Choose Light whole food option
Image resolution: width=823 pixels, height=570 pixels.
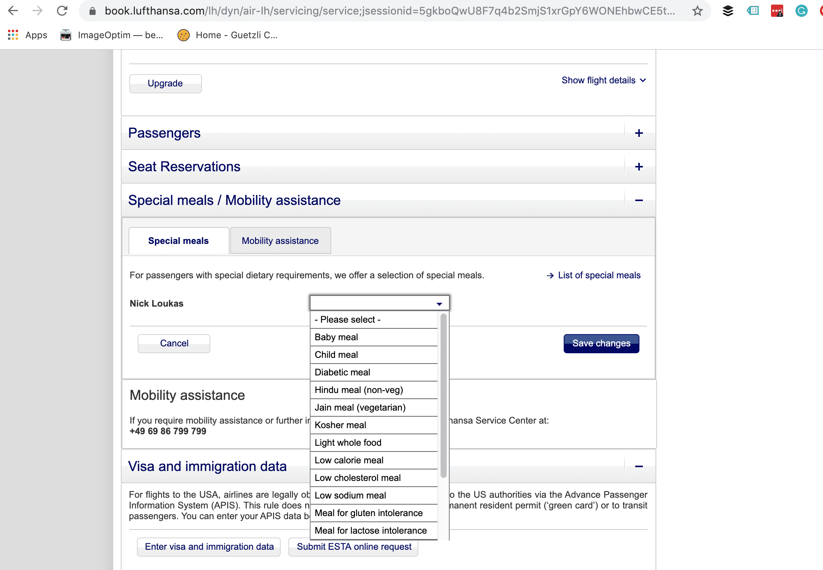[374, 443]
